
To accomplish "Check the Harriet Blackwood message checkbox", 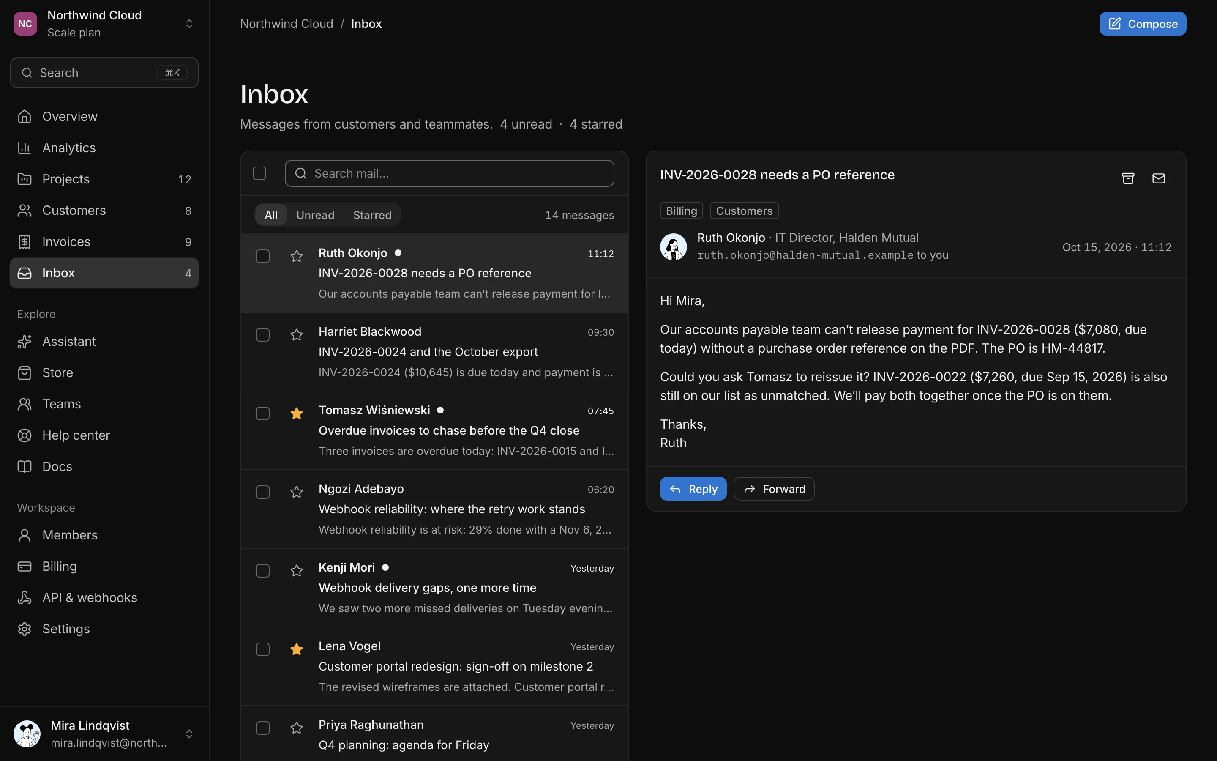I will pyautogui.click(x=263, y=335).
